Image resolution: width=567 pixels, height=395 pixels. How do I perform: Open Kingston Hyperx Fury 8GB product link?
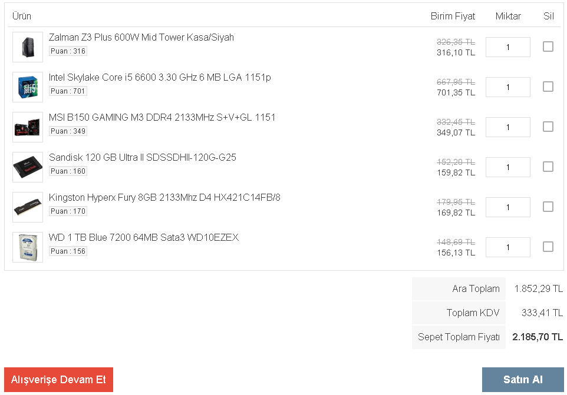pyautogui.click(x=164, y=198)
